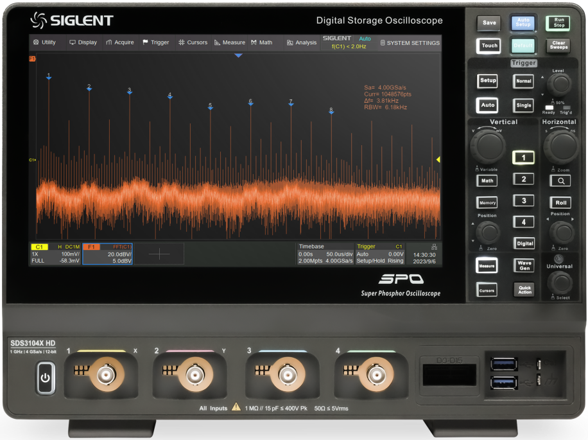Click the yellow trigger level arrow
588x440 pixels.
point(438,160)
